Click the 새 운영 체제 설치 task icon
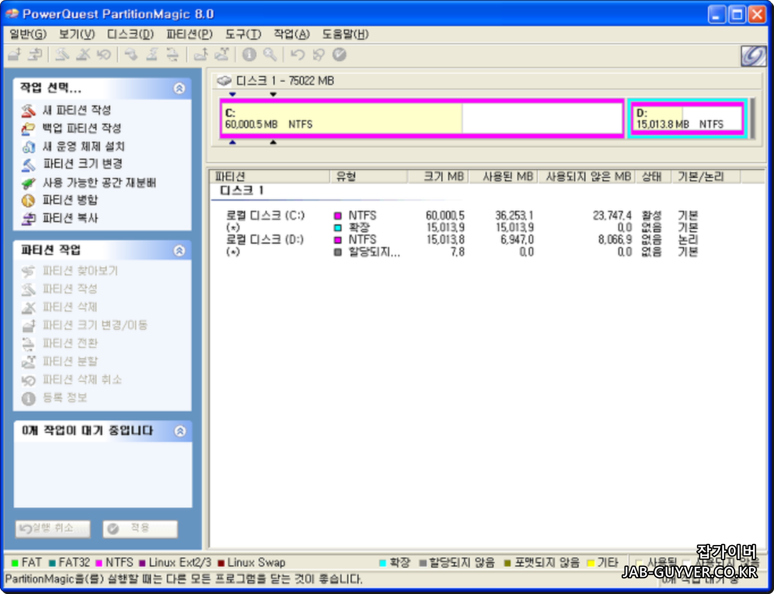This screenshot has width=774, height=594. pyautogui.click(x=28, y=147)
